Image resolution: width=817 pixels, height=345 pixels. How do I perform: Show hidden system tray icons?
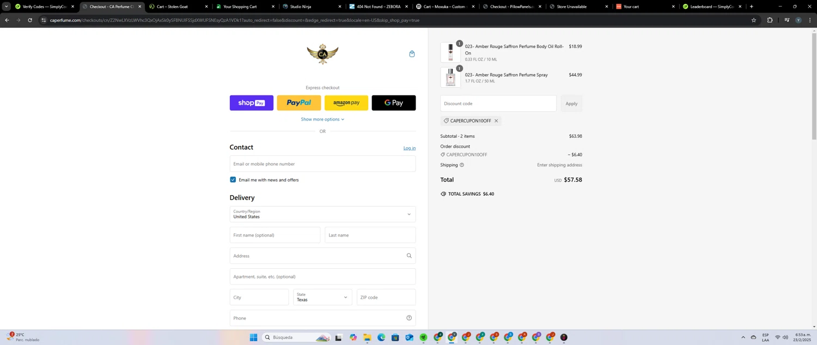pyautogui.click(x=743, y=337)
